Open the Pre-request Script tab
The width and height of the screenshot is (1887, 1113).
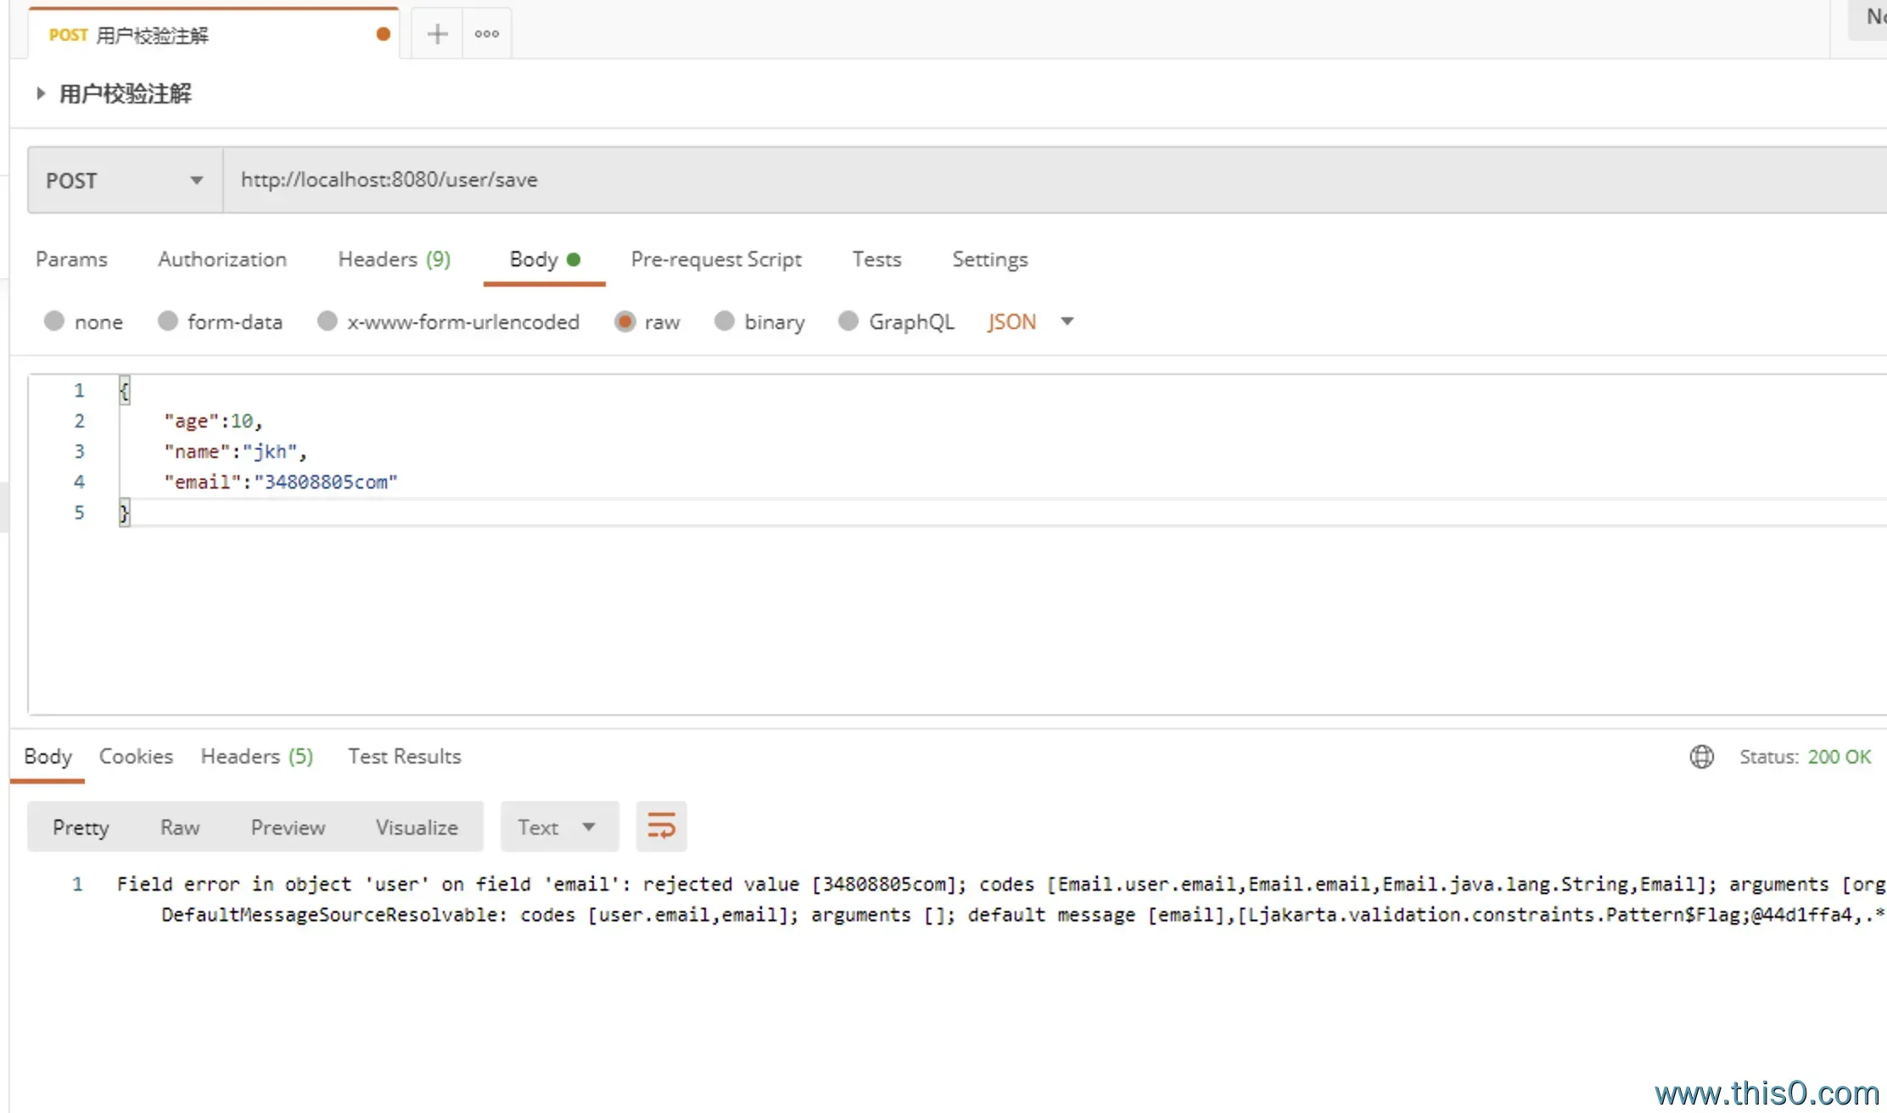pos(715,260)
